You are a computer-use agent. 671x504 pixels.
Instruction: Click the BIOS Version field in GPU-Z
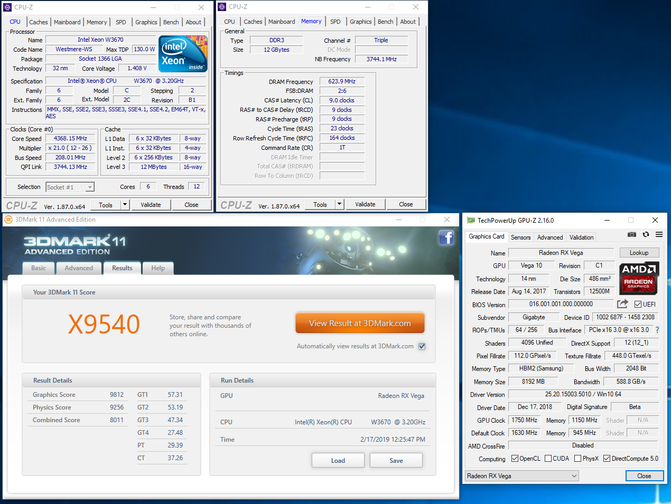(x=561, y=304)
